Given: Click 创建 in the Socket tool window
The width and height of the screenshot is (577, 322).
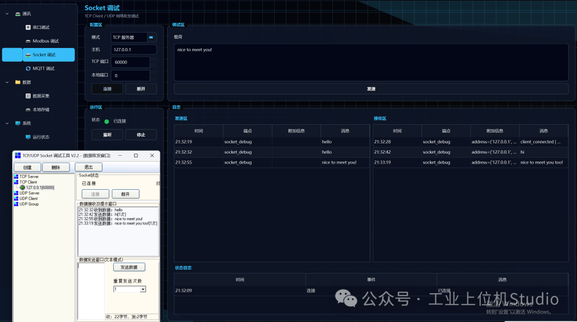Looking at the screenshot, I should point(27,167).
